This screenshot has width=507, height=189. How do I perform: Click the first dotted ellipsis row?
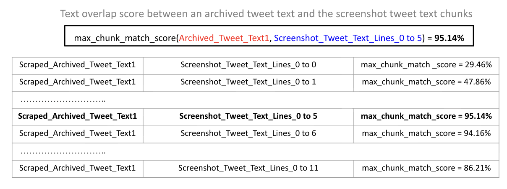(x=63, y=100)
